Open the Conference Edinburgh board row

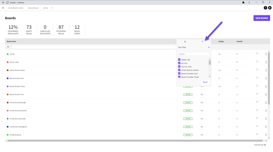18,103
